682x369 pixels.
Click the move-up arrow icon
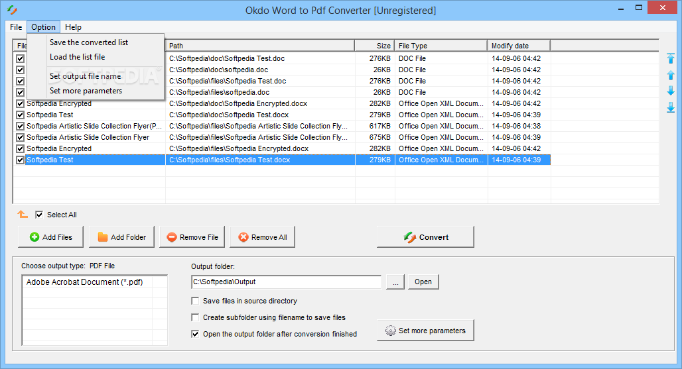point(671,75)
